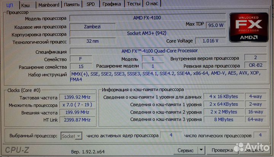Click the version Вер. 1.92.2.x64 label
274x157 pixels.
coord(88,152)
